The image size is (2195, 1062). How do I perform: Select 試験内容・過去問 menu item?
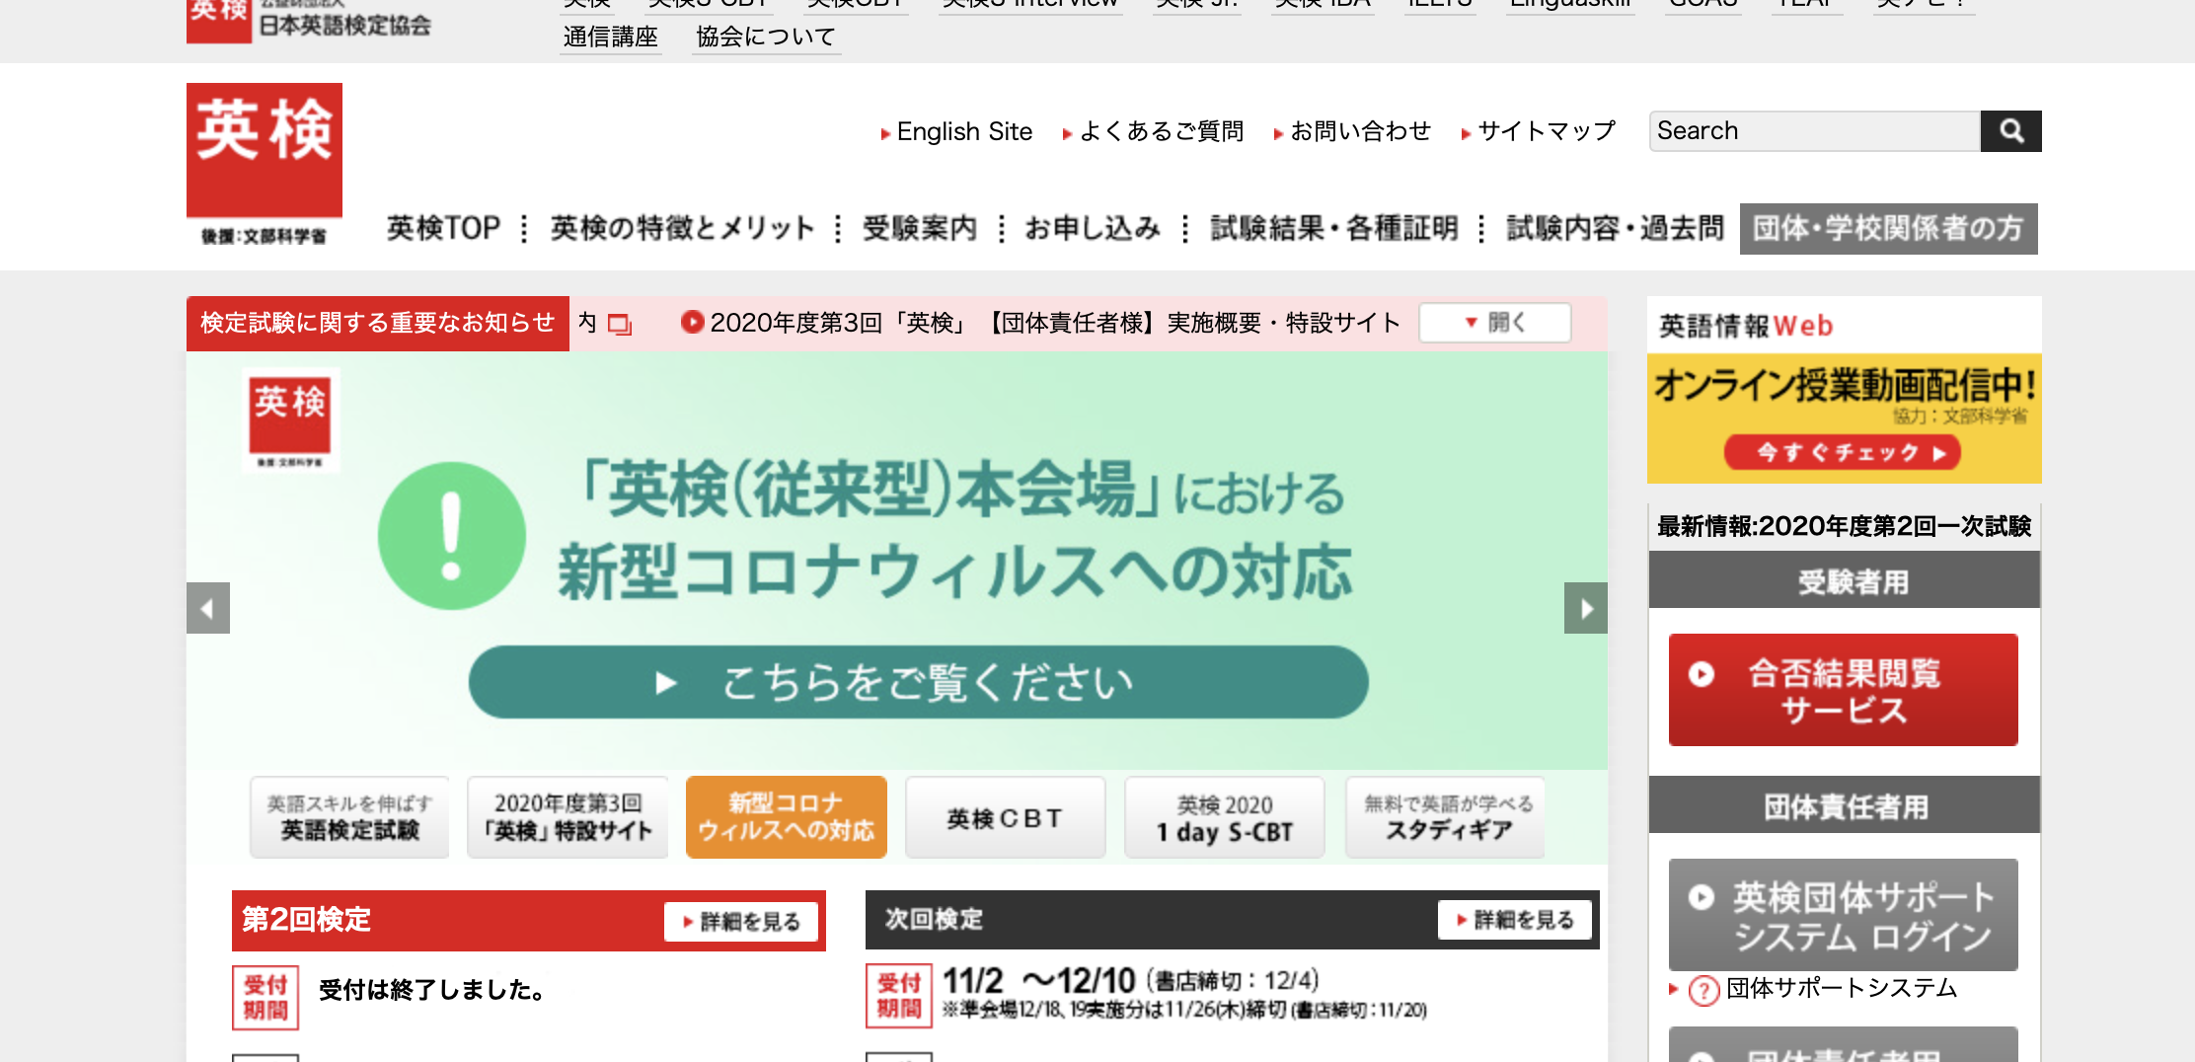1615,228
